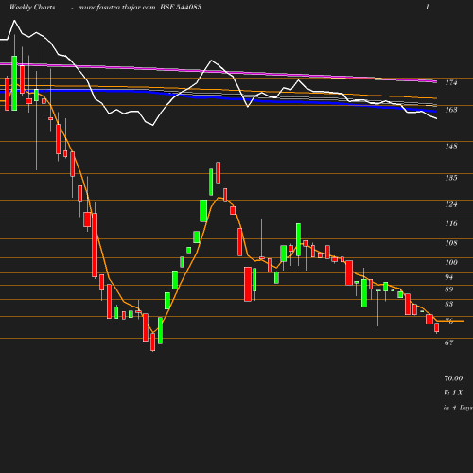Click the 100 price axis label
Screen dimensions: 473x473
pyautogui.click(x=451, y=262)
